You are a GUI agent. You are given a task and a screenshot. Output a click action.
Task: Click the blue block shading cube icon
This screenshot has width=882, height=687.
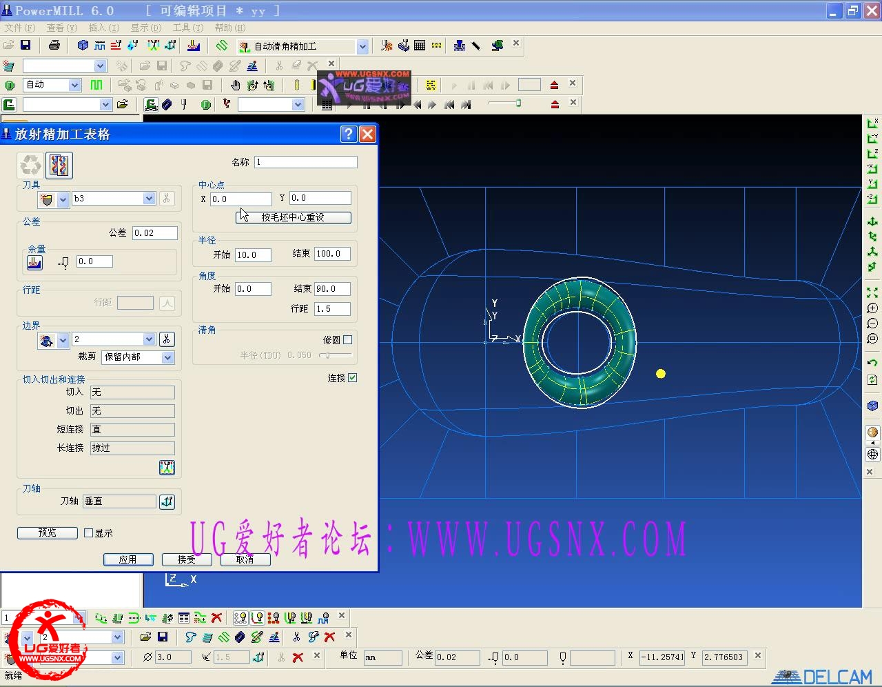coord(872,406)
